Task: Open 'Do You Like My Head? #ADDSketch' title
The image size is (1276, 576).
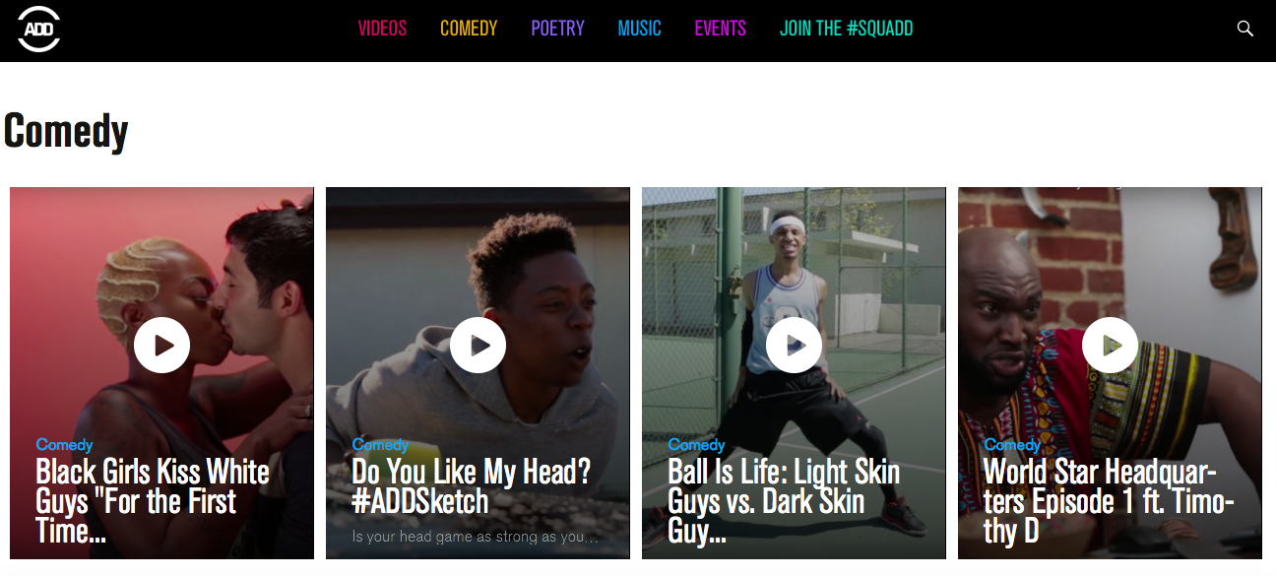Action: 472,486
